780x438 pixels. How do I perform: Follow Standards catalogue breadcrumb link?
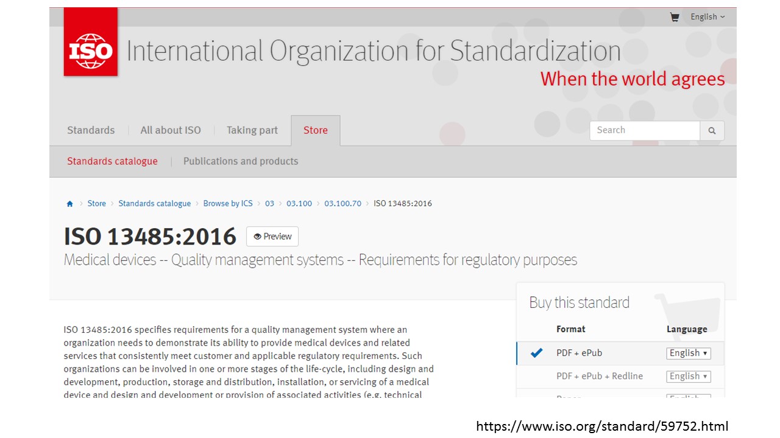click(x=155, y=204)
